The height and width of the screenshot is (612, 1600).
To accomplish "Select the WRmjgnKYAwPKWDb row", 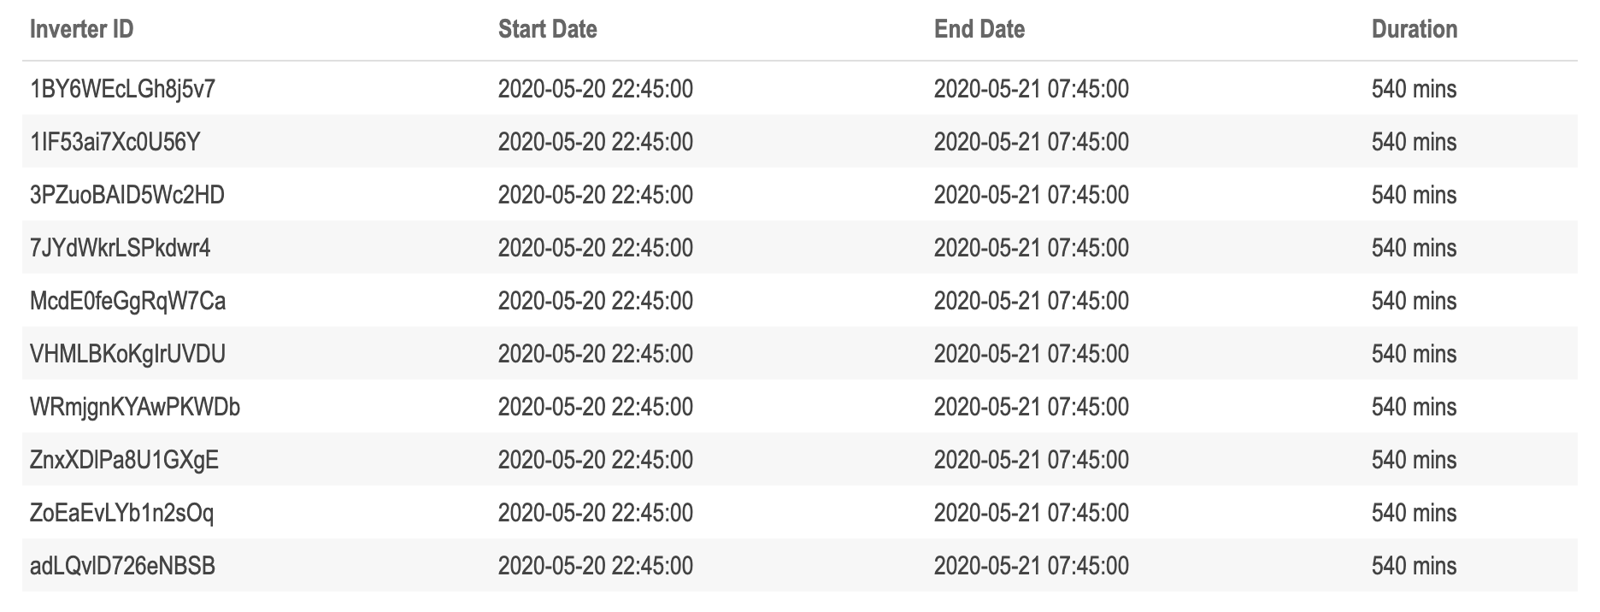I will coord(800,407).
